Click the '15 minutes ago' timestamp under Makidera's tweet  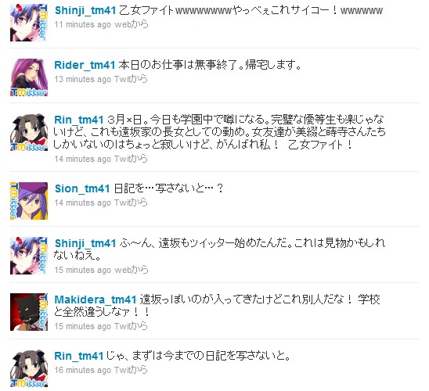[83, 326]
